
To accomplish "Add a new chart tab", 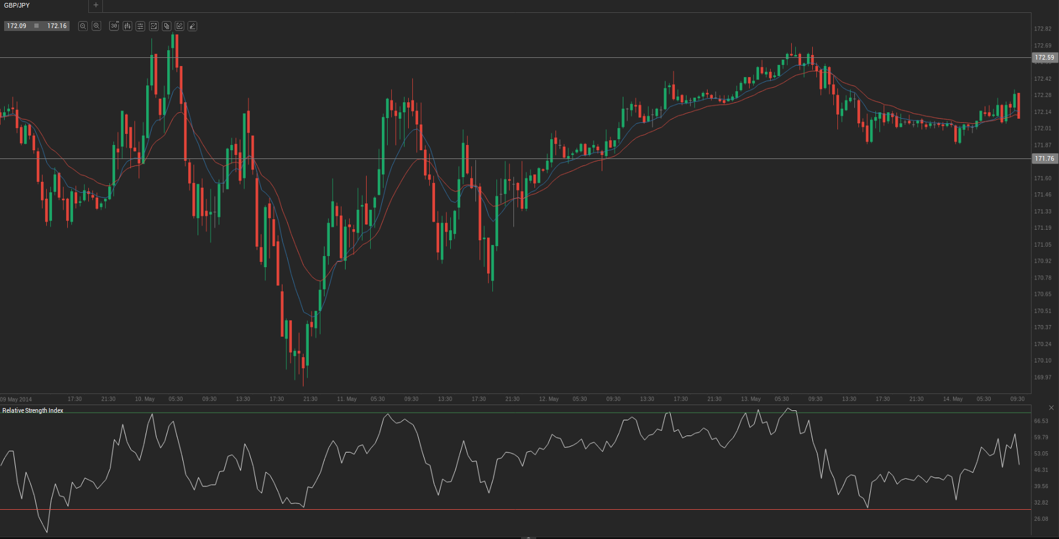I will click(96, 5).
